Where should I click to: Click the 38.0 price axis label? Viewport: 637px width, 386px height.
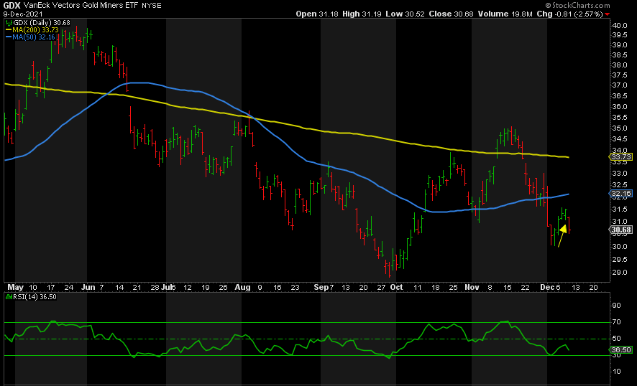tap(620, 65)
